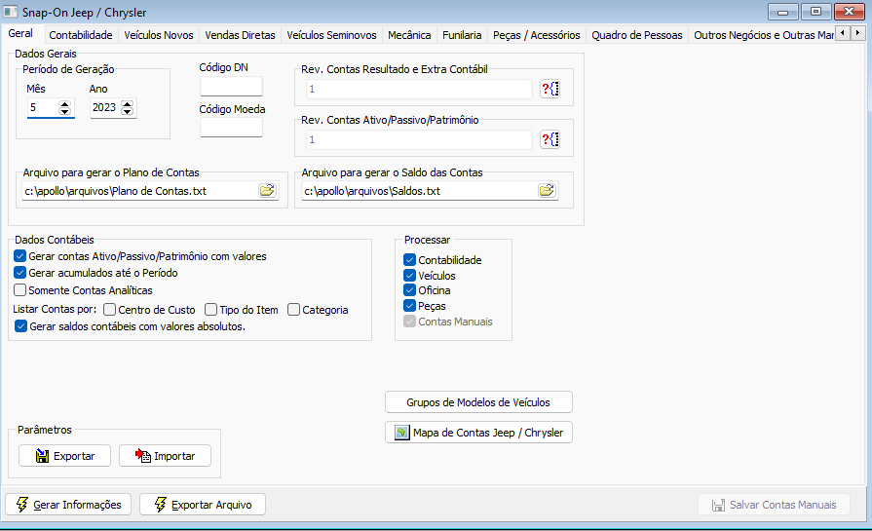This screenshot has height=531, width=872.
Task: Select the Mecânica tab
Action: pyautogui.click(x=409, y=35)
